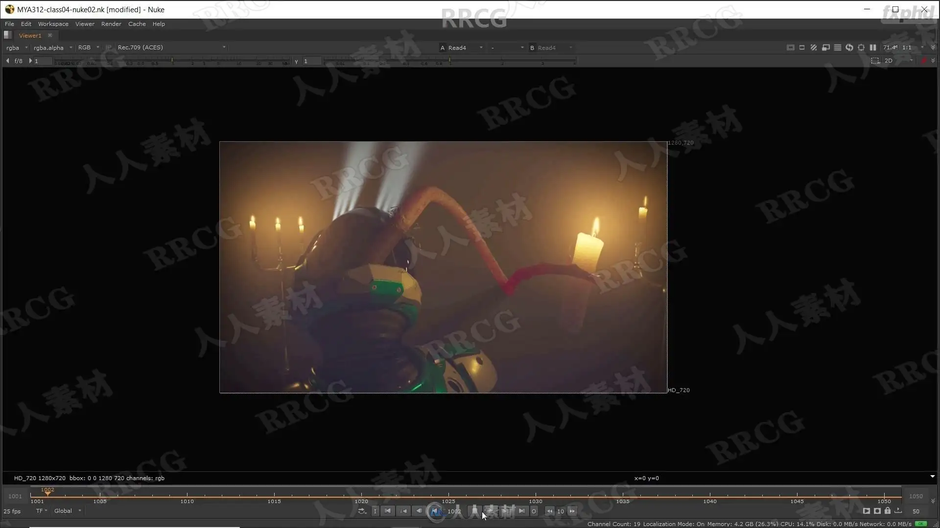The image size is (940, 528).
Task: Open the Cache menu
Action: coord(137,24)
